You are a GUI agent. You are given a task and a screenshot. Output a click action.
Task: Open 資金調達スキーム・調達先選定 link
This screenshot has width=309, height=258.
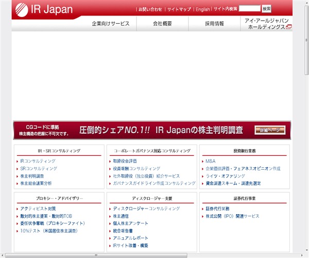pos(233,183)
